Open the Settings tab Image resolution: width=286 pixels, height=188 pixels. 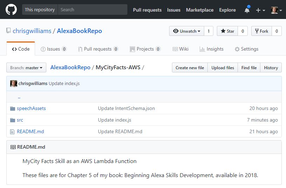[x=246, y=49]
